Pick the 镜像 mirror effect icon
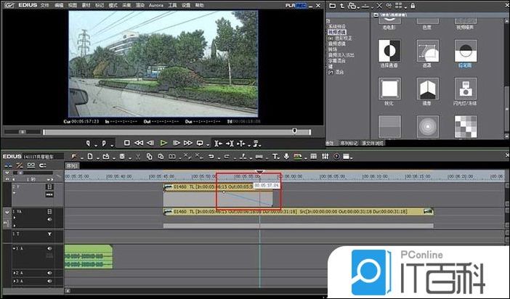510x299 pixels. pyautogui.click(x=426, y=89)
